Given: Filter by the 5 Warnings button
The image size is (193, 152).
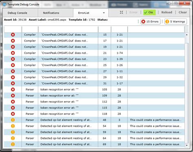Looking at the screenshot, I should click(x=175, y=22).
